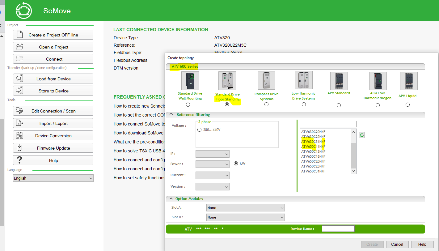Click the Create a Project OFF-line button label

click(x=53, y=35)
